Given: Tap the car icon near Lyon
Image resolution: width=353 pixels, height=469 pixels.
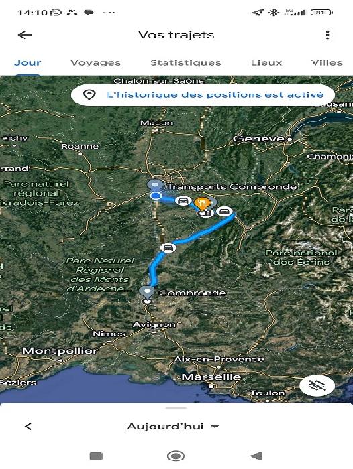Looking at the screenshot, I should (183, 201).
